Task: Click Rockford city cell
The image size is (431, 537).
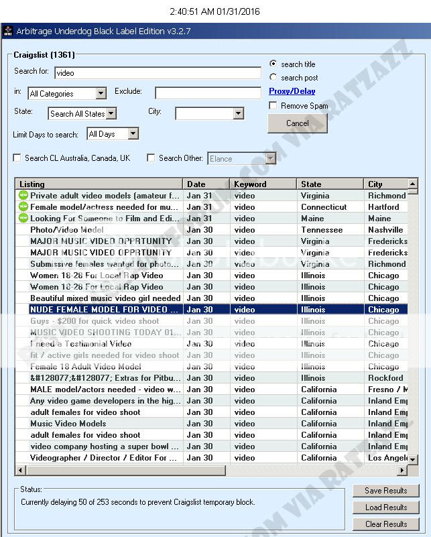Action: (x=385, y=377)
